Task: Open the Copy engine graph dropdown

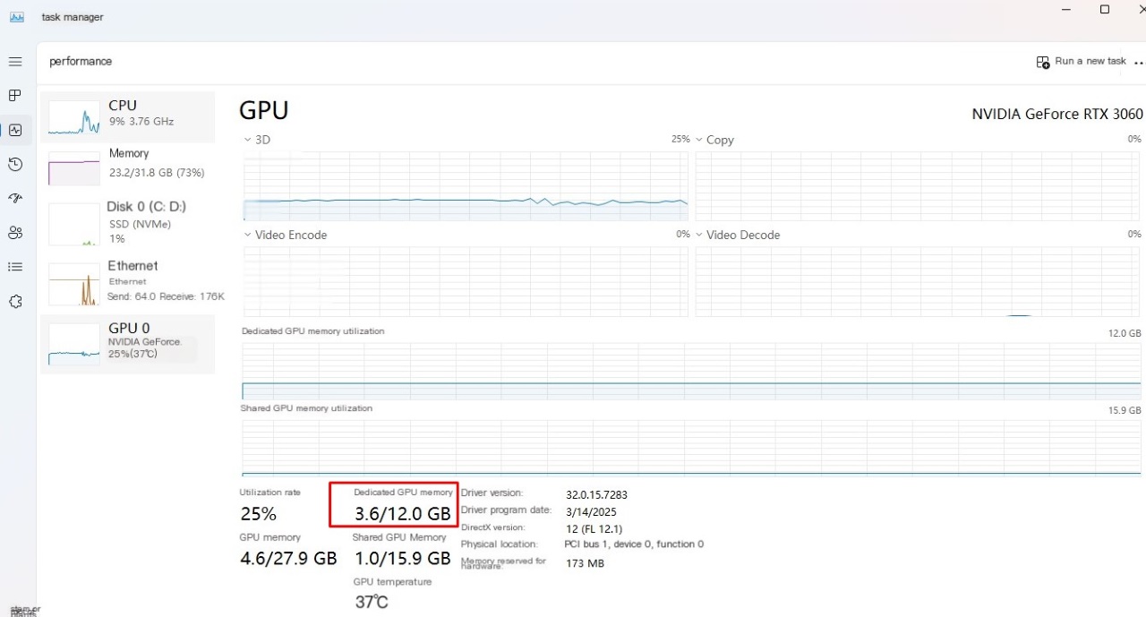Action: pyautogui.click(x=700, y=141)
